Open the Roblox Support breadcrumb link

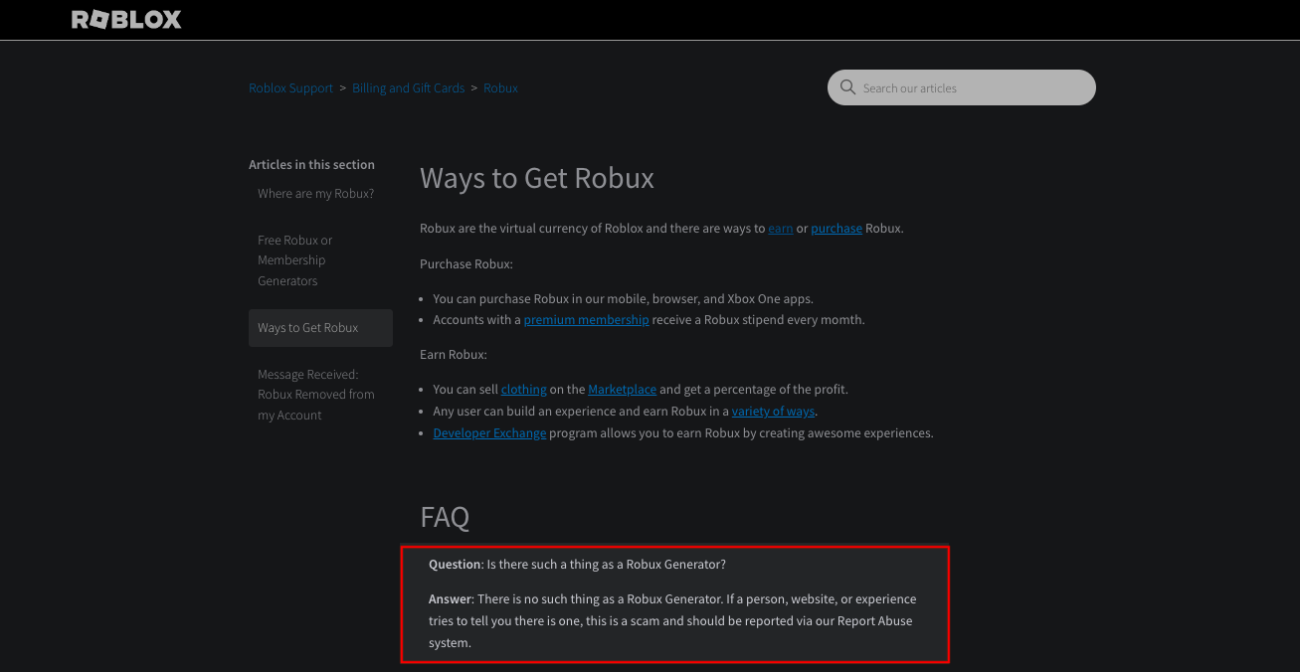[291, 88]
